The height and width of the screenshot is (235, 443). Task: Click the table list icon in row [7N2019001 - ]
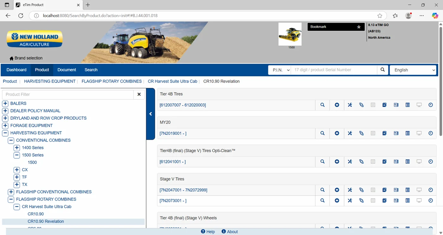[x=408, y=133]
